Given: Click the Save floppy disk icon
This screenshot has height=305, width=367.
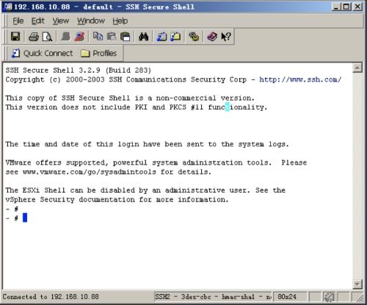Looking at the screenshot, I should [15, 37].
